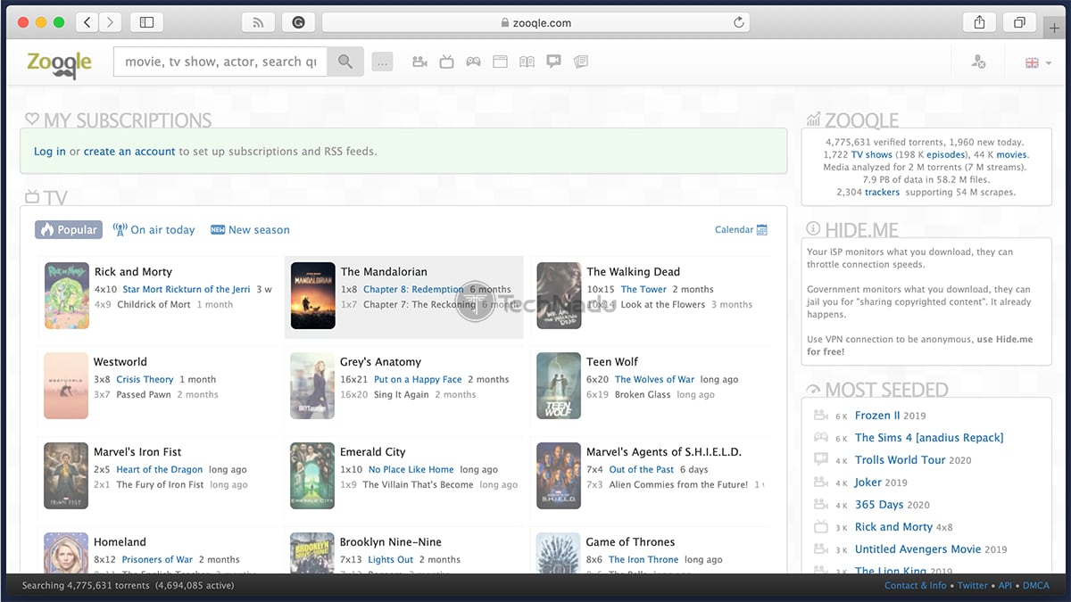Open Joker in Most Seeded list
The width and height of the screenshot is (1071, 602).
click(x=868, y=482)
